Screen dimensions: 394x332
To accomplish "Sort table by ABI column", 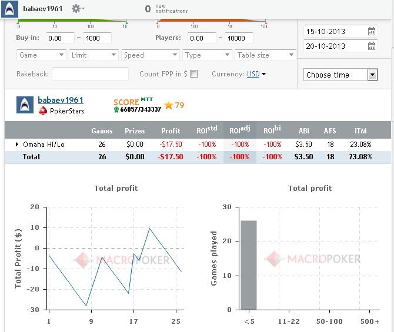I will pos(303,131).
